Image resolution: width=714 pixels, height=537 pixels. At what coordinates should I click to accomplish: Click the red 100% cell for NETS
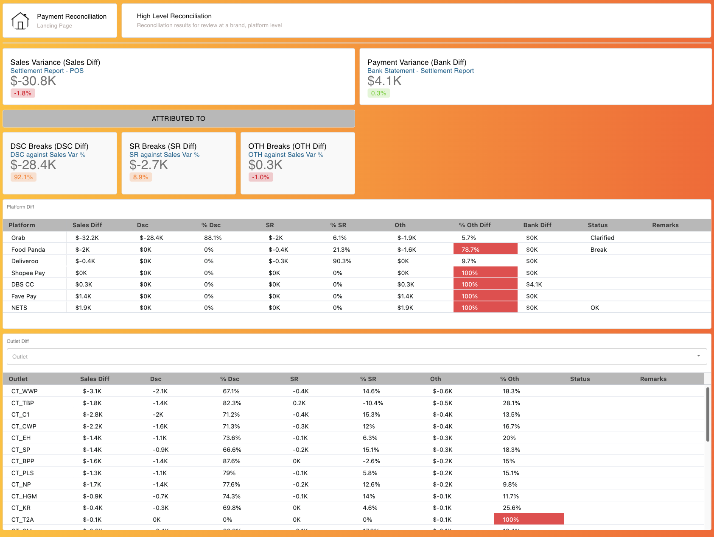tap(485, 307)
